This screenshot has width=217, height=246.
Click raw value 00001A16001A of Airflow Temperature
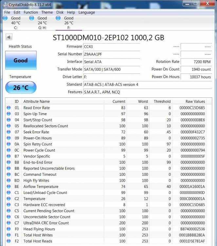click(x=192, y=187)
